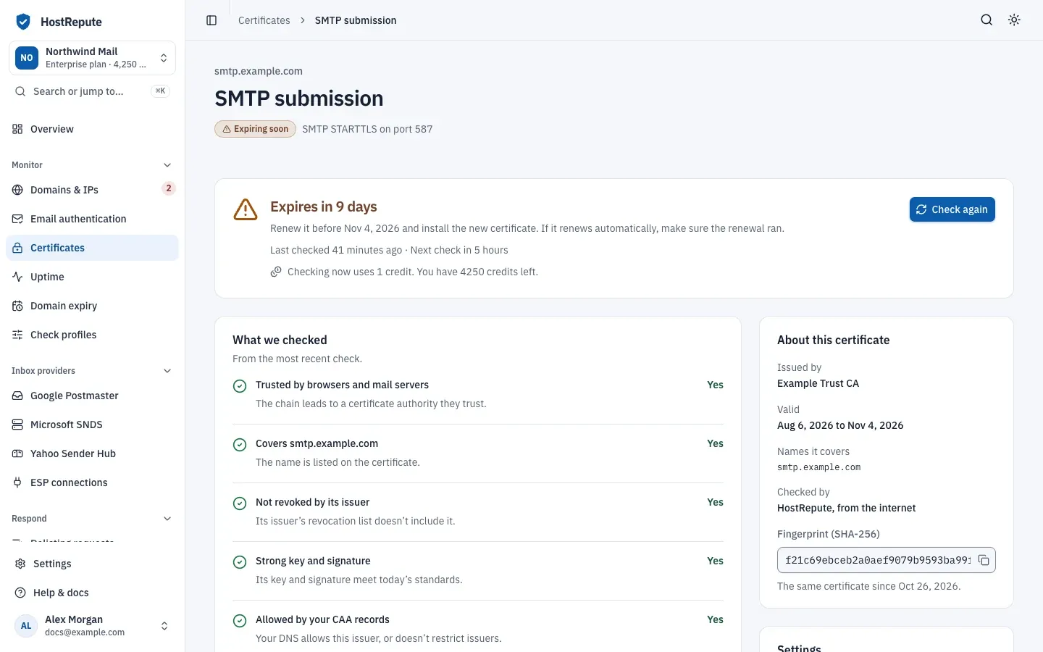Go to Overview
Screen dimensions: 1043x652
point(92,129)
